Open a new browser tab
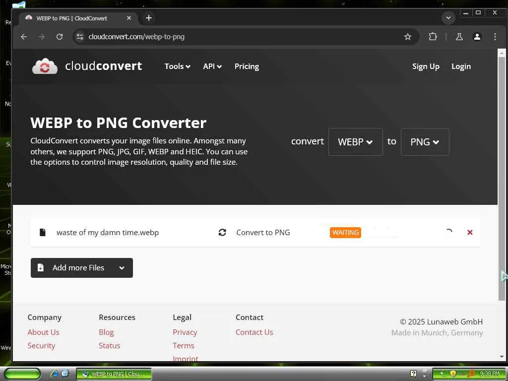508x381 pixels. (149, 18)
